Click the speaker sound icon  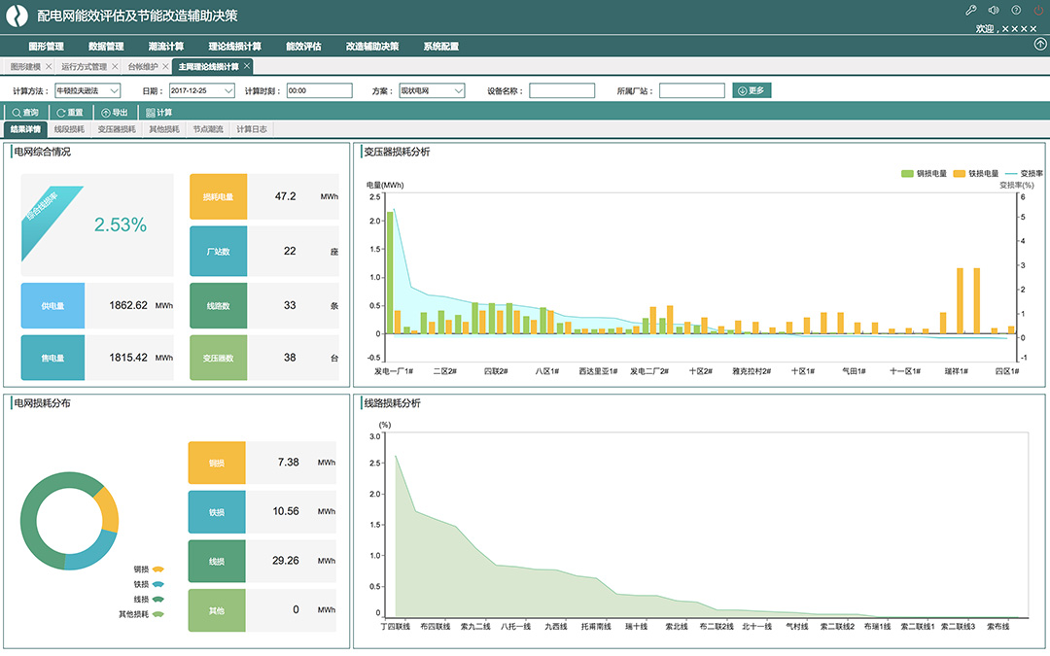pos(993,11)
